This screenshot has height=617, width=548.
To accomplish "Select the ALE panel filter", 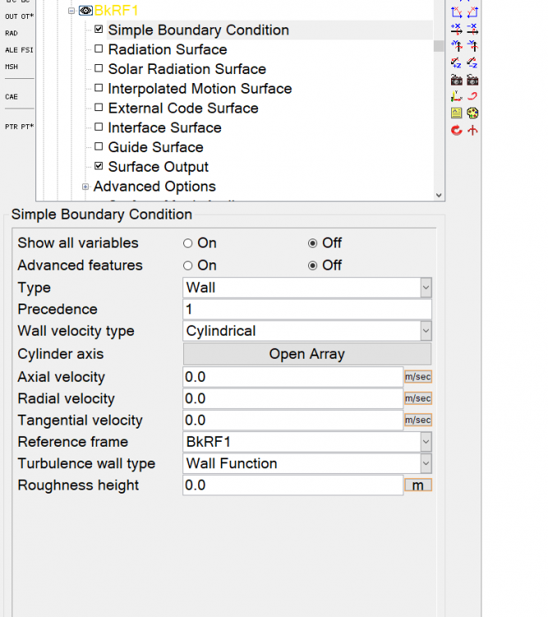I will (x=12, y=50).
